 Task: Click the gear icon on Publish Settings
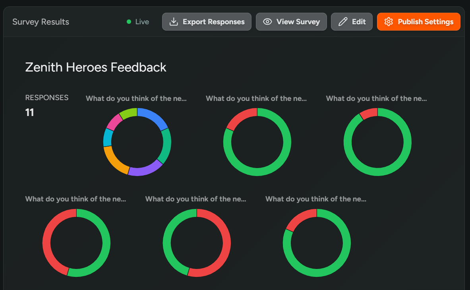(x=389, y=21)
